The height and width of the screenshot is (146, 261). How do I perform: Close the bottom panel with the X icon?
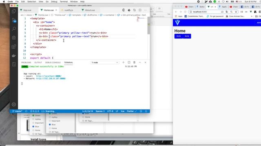point(145,62)
